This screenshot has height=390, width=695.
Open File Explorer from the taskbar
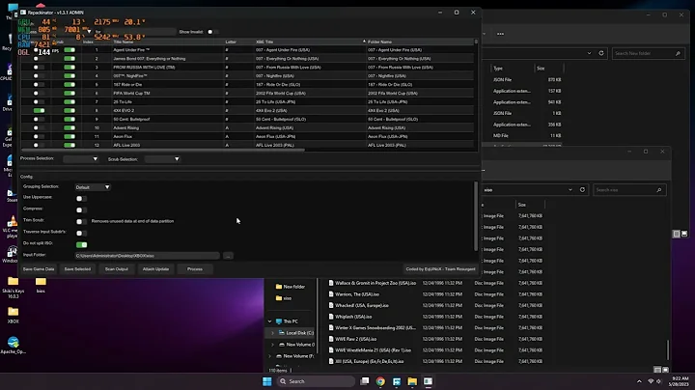coord(412,381)
